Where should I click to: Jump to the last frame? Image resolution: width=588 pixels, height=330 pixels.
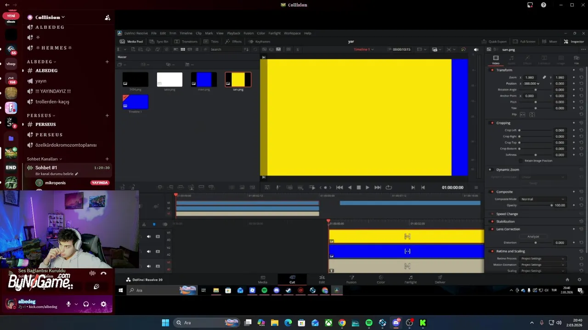click(x=378, y=187)
